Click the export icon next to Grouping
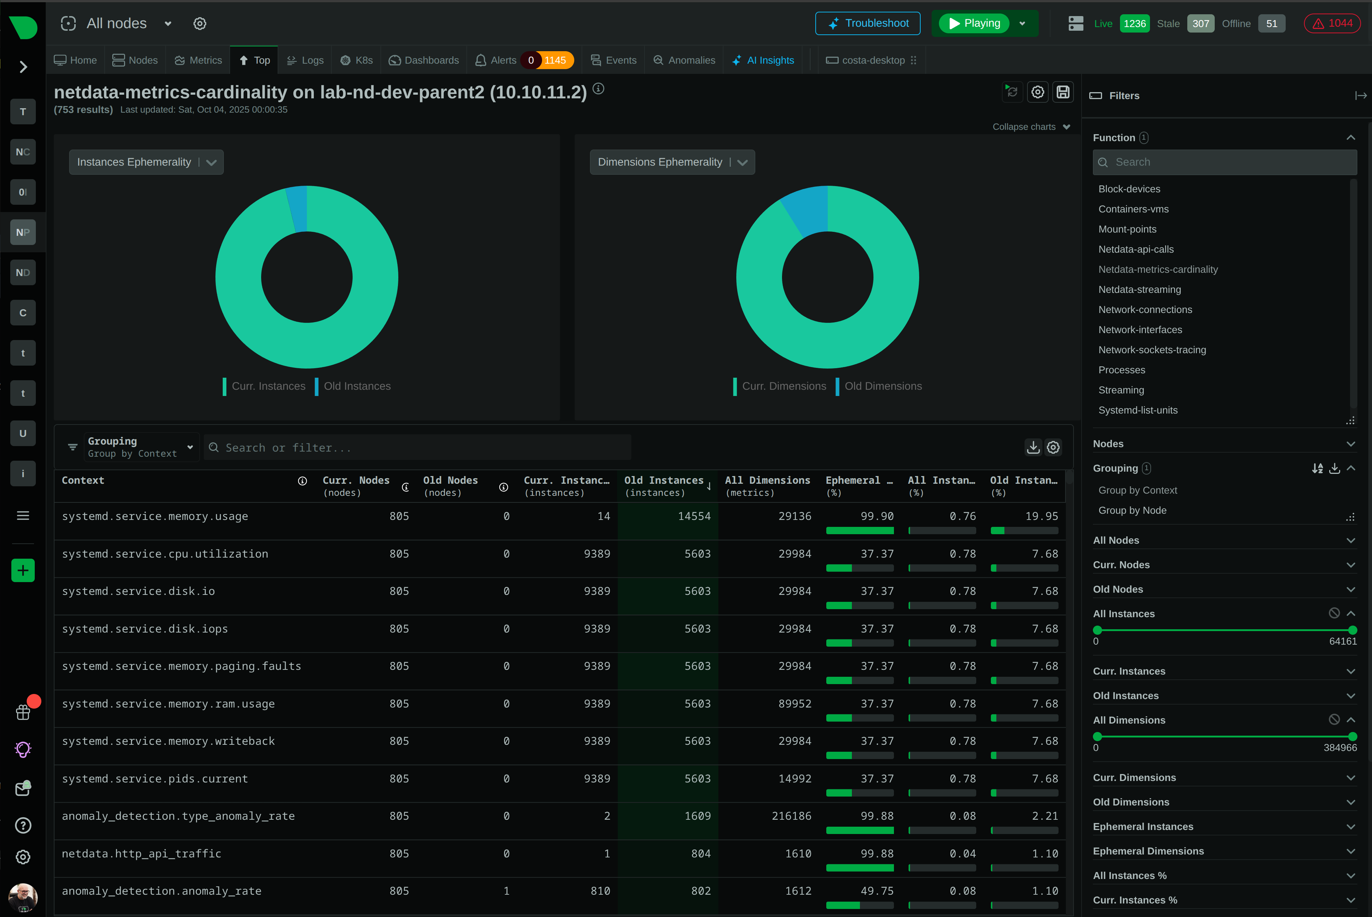 tap(1335, 468)
